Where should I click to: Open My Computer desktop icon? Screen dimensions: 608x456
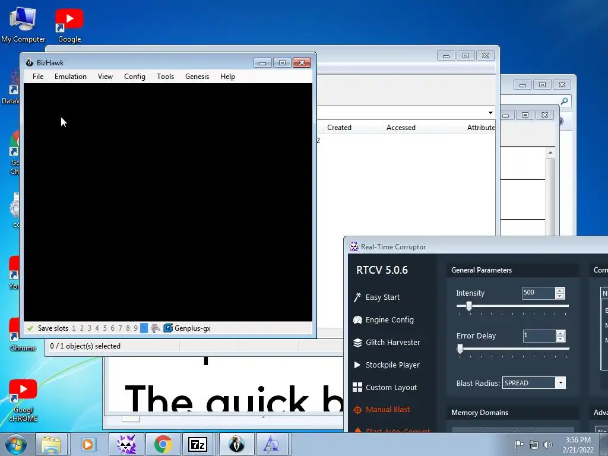click(x=23, y=25)
